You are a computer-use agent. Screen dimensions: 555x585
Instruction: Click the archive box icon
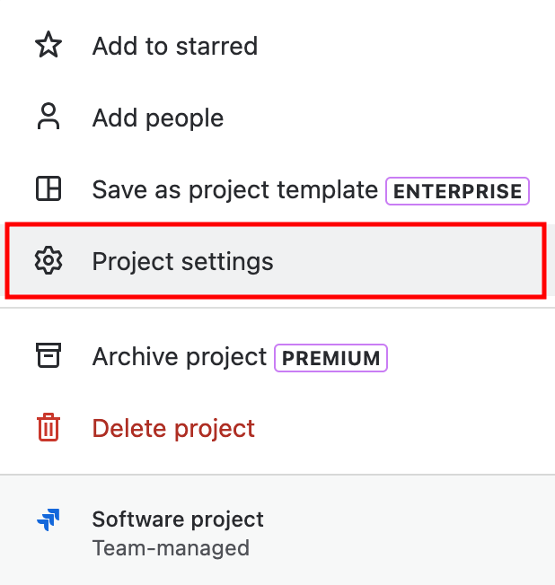48,356
